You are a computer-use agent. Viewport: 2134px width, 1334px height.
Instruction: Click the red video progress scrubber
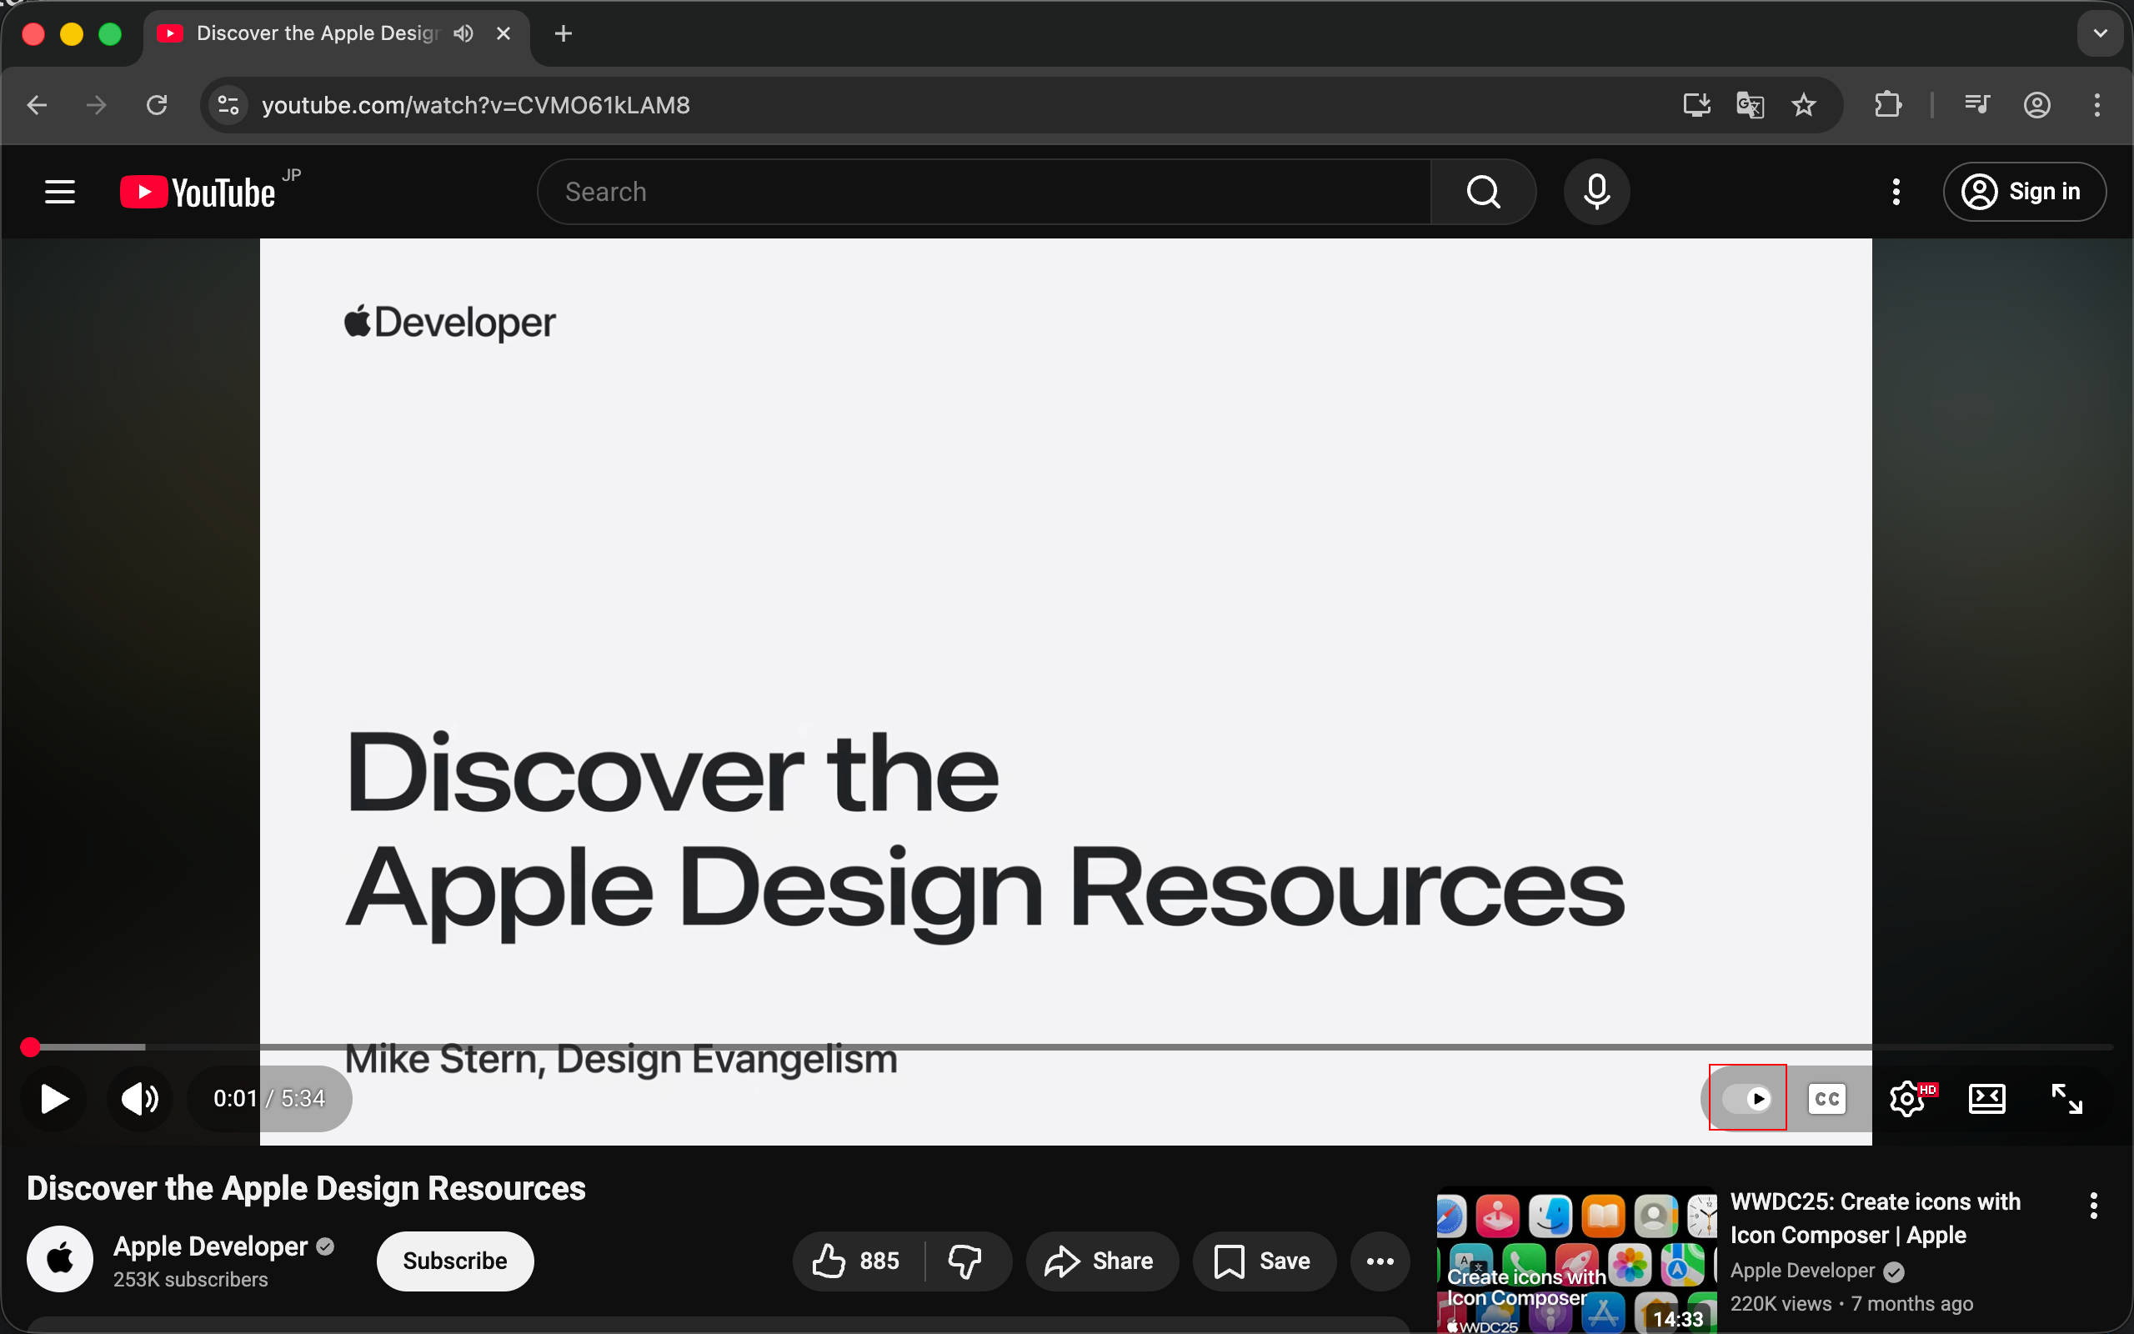[31, 1047]
